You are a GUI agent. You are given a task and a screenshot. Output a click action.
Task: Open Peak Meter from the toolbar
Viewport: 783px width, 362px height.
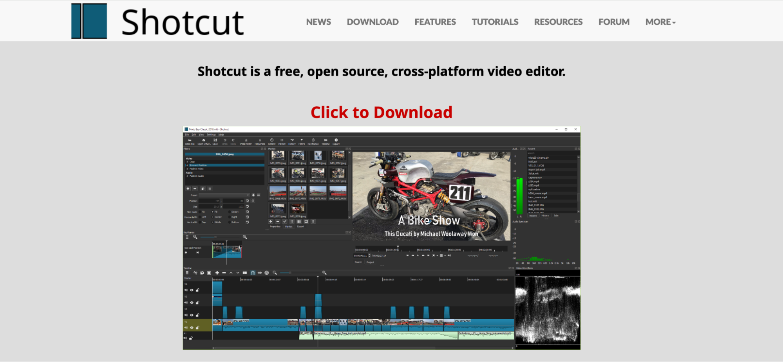[x=246, y=141]
